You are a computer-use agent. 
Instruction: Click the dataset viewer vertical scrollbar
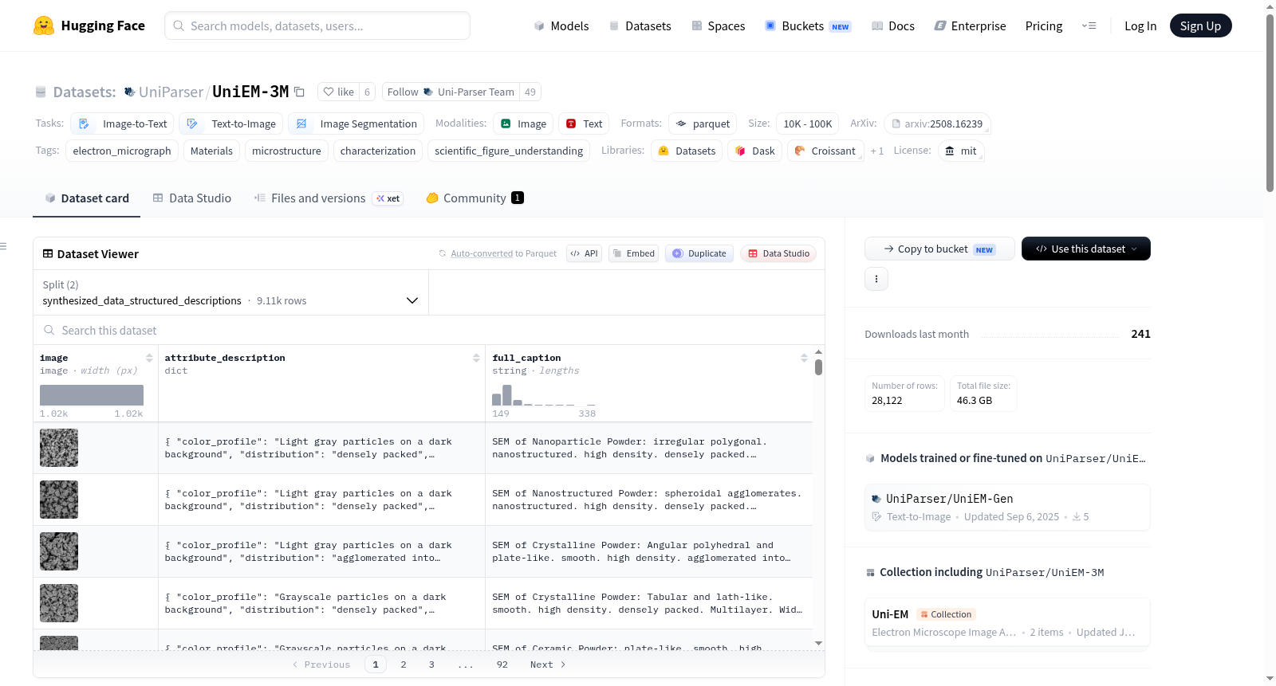[818, 367]
